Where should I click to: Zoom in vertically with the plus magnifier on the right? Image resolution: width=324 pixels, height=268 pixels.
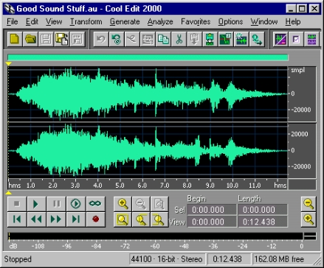pos(309,219)
